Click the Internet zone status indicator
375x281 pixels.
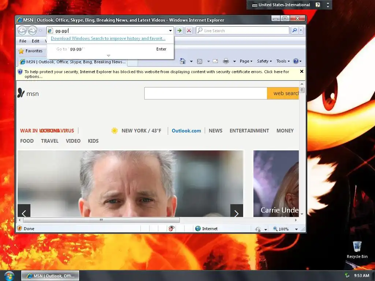(x=206, y=229)
